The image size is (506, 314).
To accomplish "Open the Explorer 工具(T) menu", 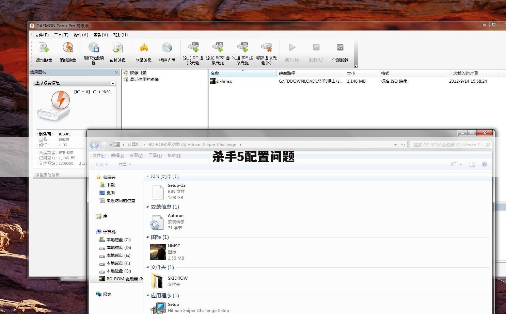I will click(x=155, y=155).
